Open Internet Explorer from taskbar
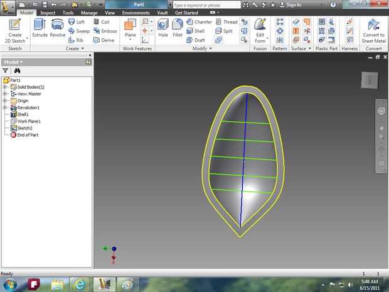Image resolution: width=389 pixels, height=292 pixels. tap(80, 285)
